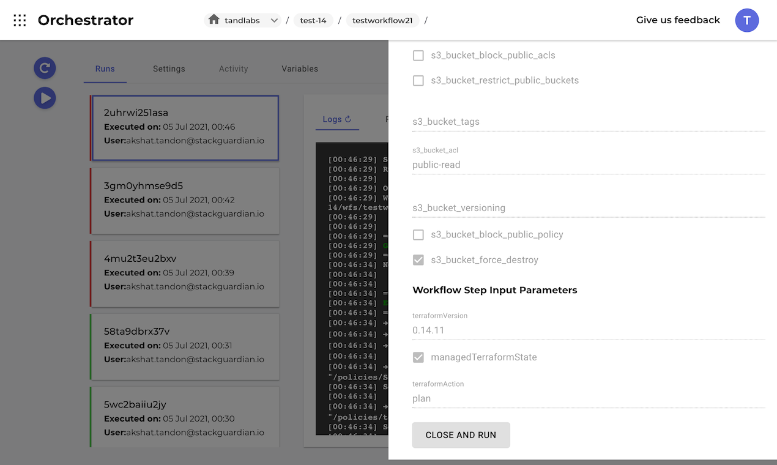Click the s3_bucket_versioning input field
This screenshot has width=777, height=465.
[x=589, y=208]
